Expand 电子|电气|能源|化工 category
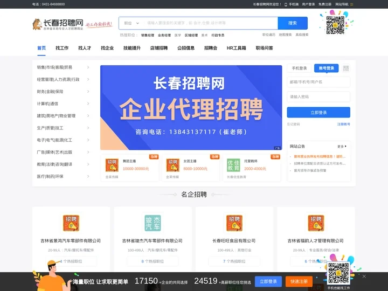Image resolution: width=388 pixels, height=291 pixels. pos(63,140)
